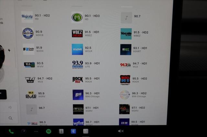Choose "98.7 · HD1" label
This screenshot has height=137, width=207.
click(x=93, y=122)
